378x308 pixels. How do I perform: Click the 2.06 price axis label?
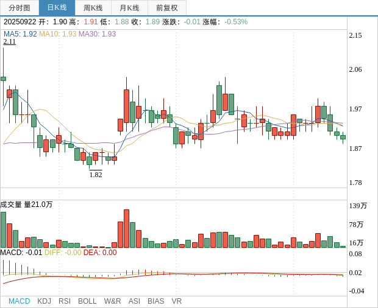click(355, 69)
